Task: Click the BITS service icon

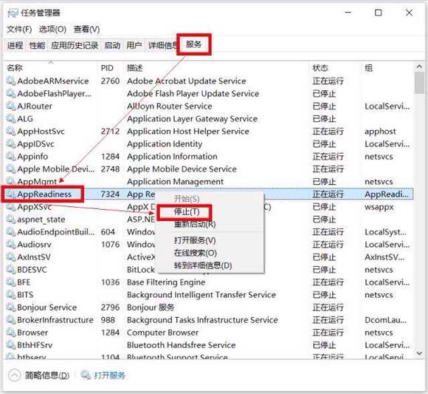Action: point(11,295)
